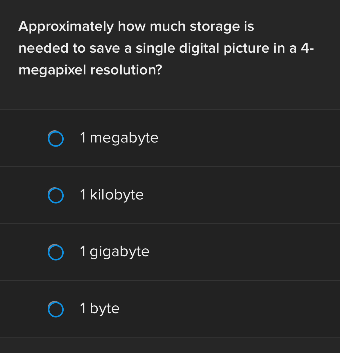Click the word "storage" in the question
The height and width of the screenshot is (353, 340).
(215, 26)
